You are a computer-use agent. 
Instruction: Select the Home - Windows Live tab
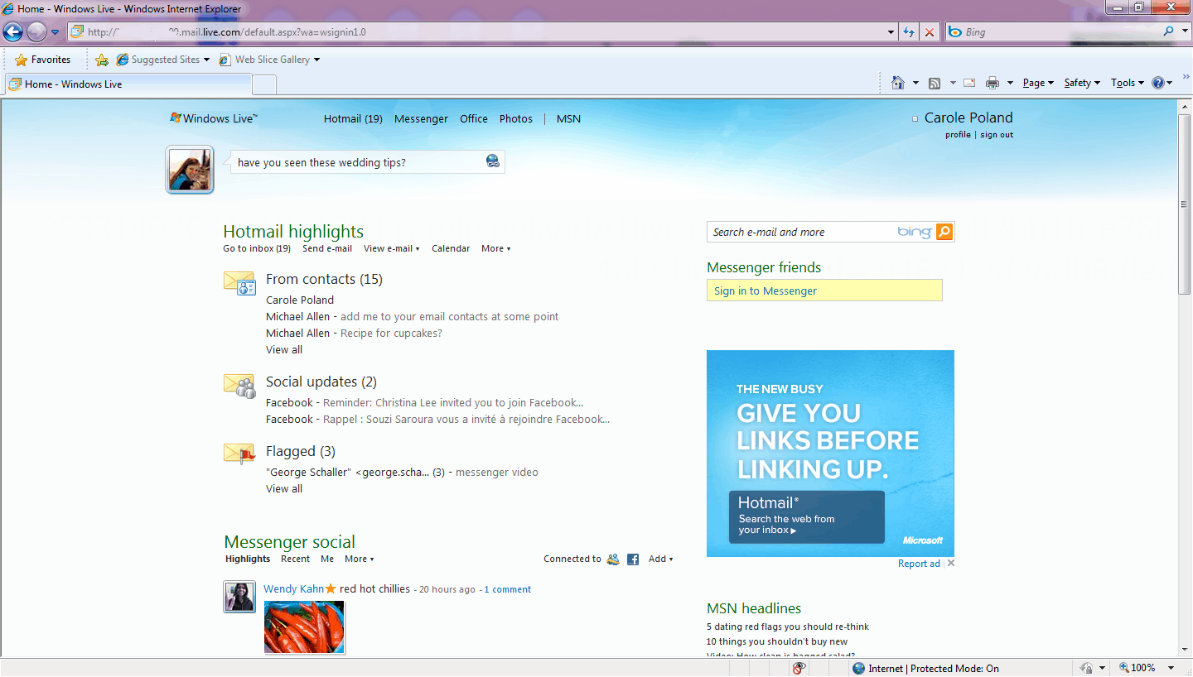(128, 84)
